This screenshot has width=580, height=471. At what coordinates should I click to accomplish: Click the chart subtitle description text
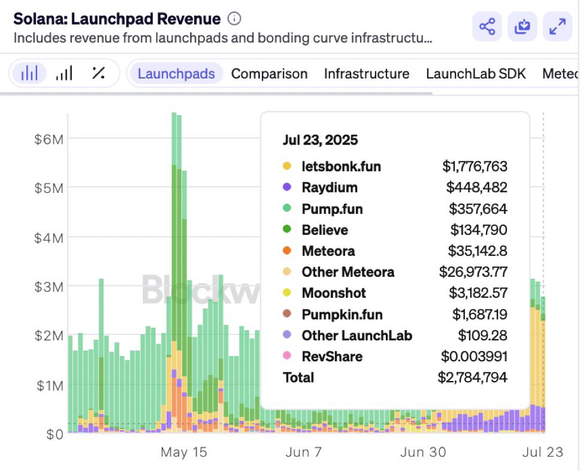click(223, 38)
